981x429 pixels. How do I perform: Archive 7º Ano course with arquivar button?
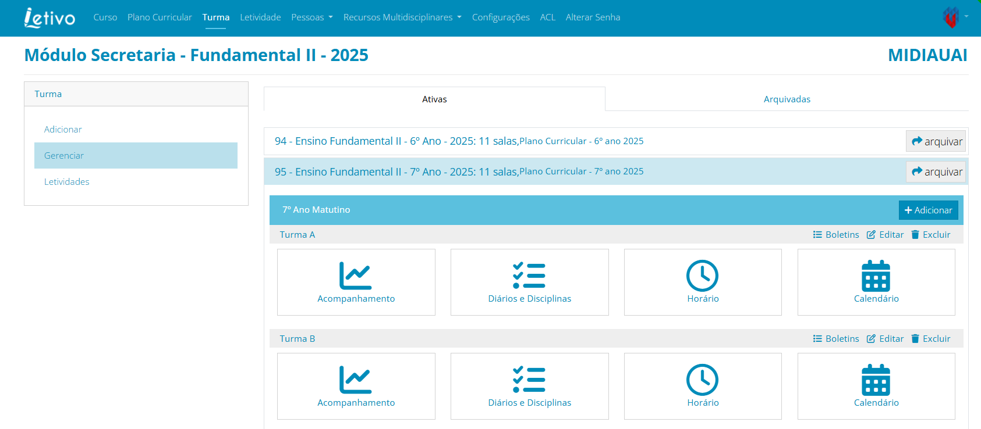click(x=936, y=171)
